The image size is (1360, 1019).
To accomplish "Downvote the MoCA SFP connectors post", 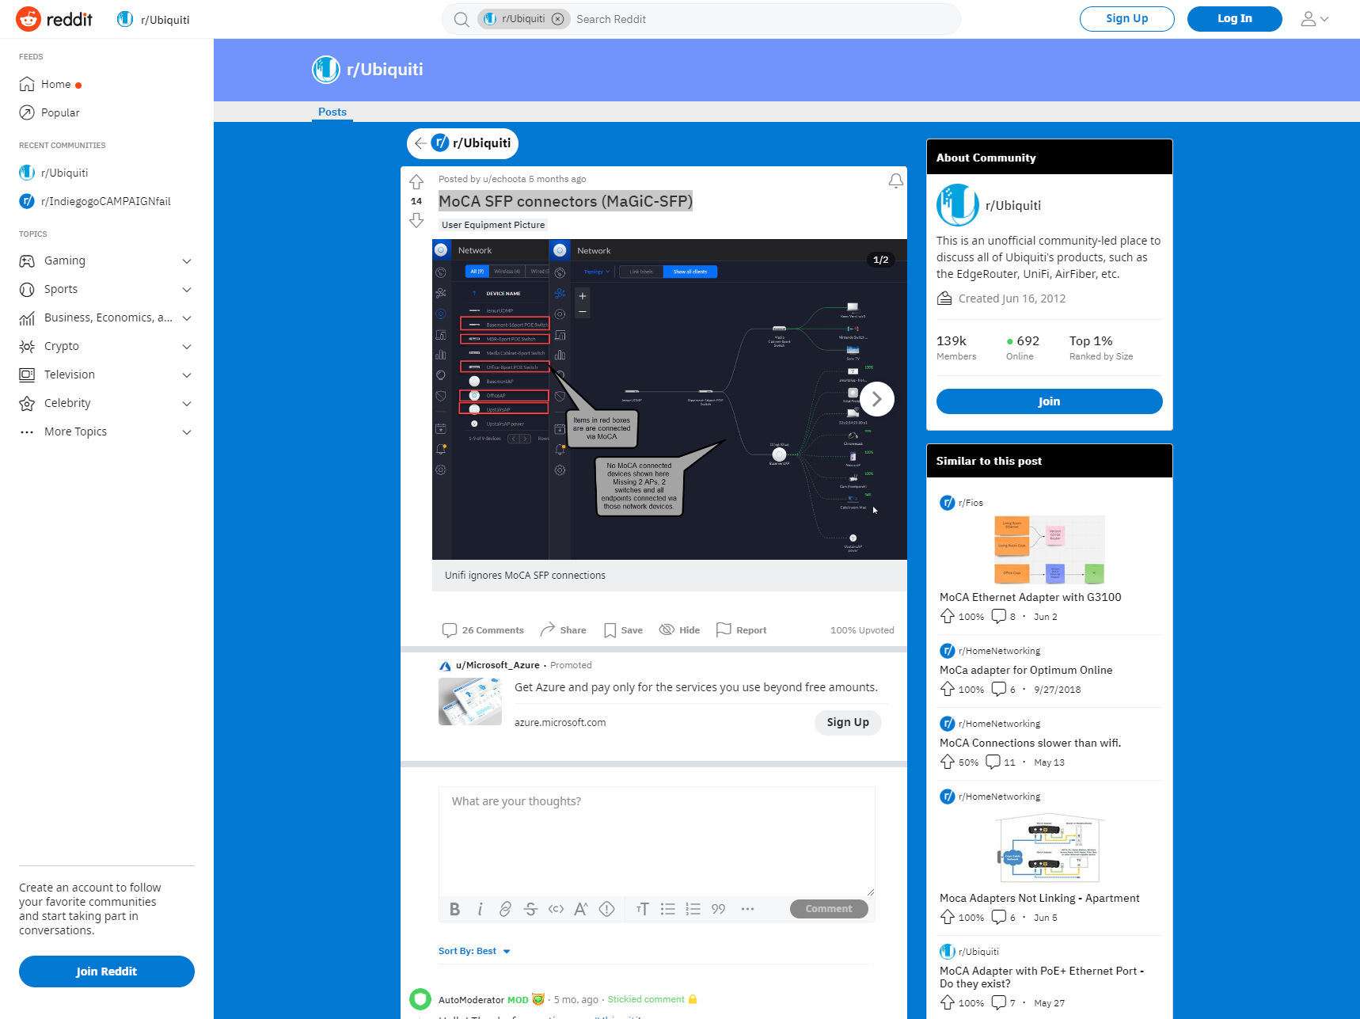I will [x=416, y=221].
